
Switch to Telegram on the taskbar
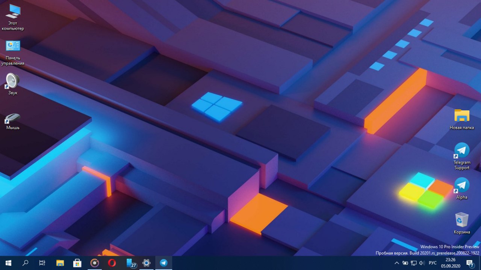(x=163, y=263)
